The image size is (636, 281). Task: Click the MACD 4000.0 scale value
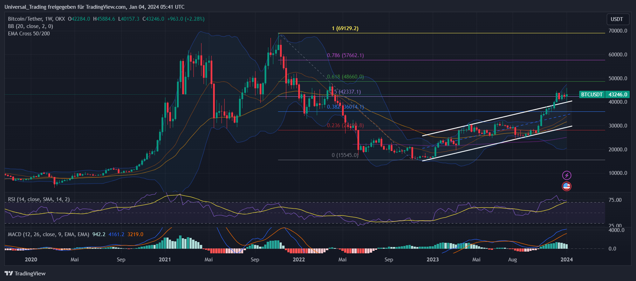coord(617,230)
